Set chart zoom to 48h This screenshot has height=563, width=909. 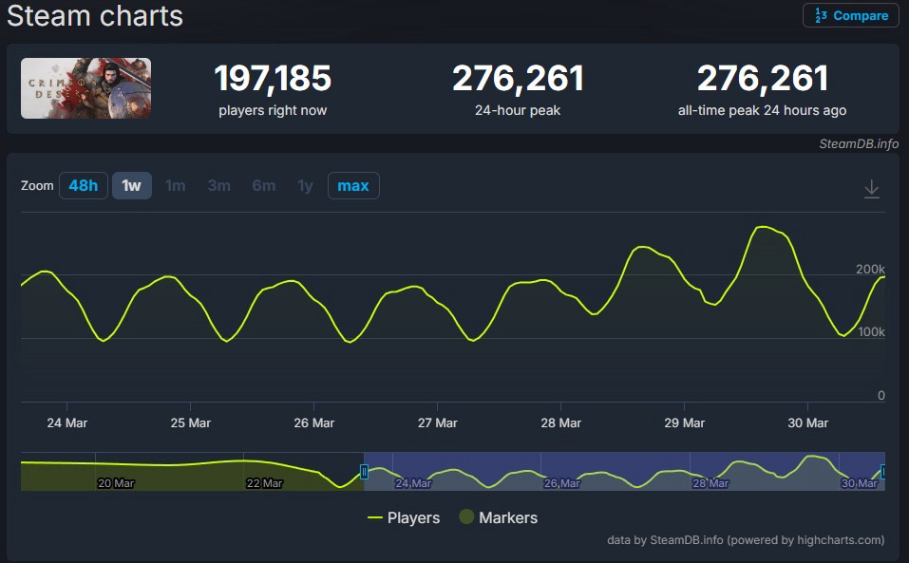(x=84, y=185)
